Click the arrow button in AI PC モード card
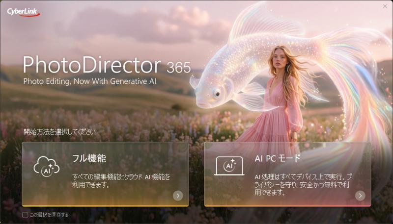 click(x=360, y=196)
